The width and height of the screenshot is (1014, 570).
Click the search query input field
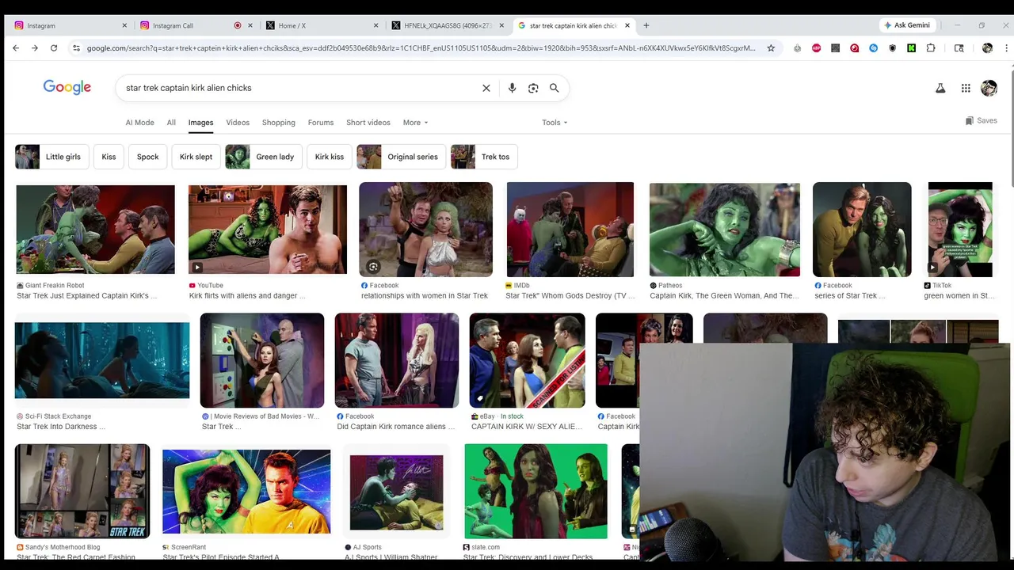301,88
